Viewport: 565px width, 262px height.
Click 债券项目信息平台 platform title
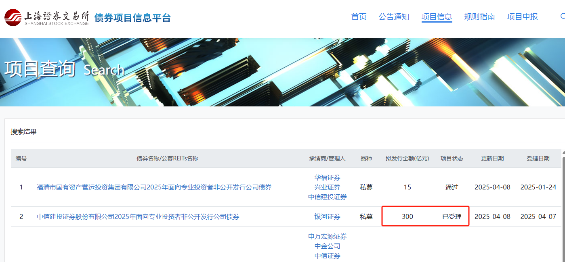pyautogui.click(x=132, y=18)
